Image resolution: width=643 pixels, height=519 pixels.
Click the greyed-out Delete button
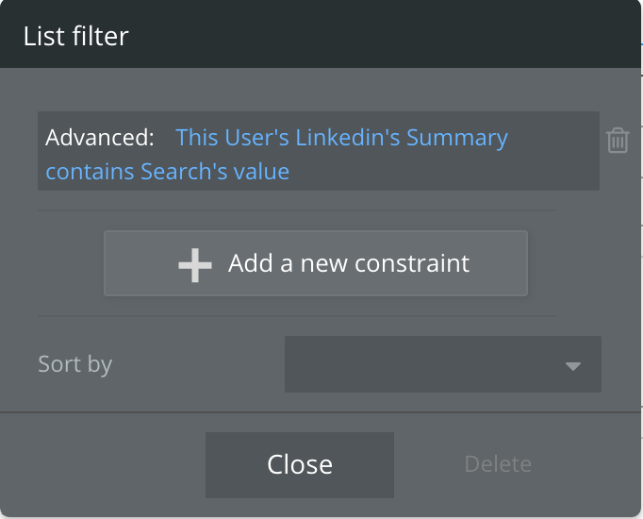(498, 464)
